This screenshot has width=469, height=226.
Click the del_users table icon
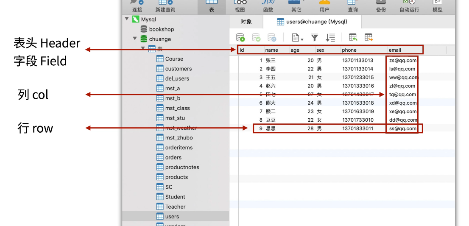(x=160, y=78)
